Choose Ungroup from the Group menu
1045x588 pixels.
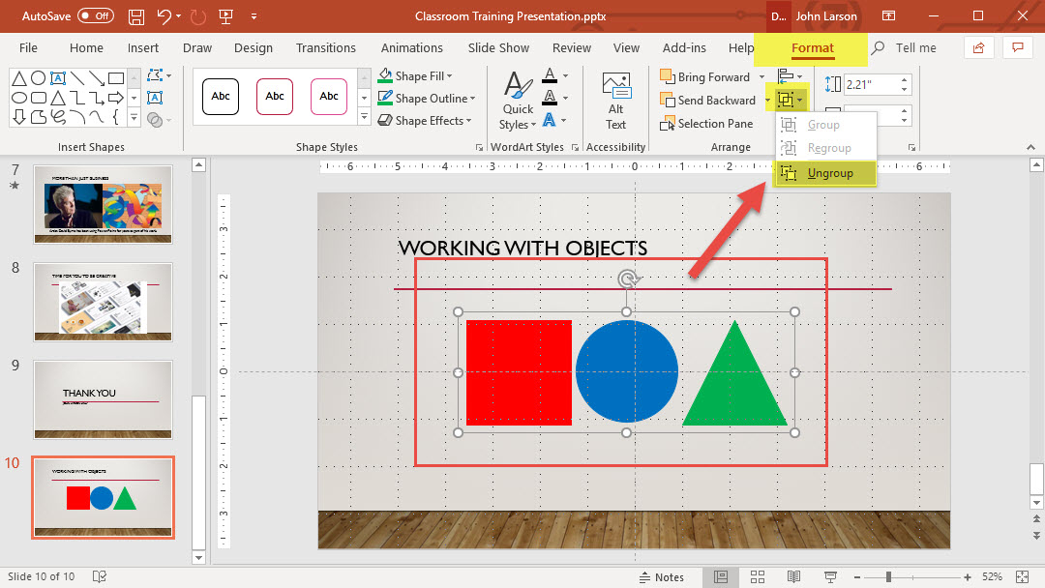[828, 173]
